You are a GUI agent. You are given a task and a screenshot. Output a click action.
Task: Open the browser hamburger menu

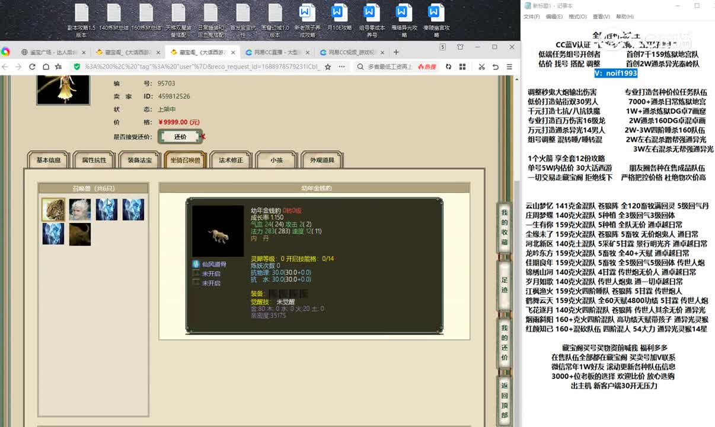[509, 67]
